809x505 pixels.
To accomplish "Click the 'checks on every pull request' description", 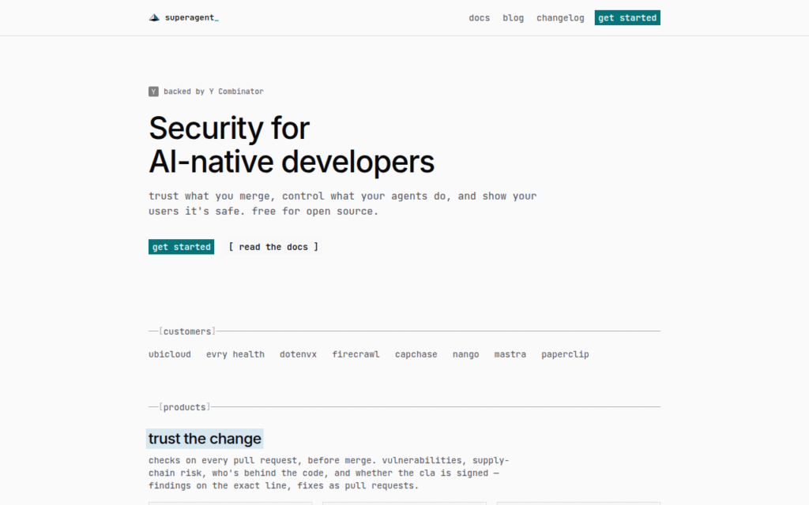I will [329, 473].
